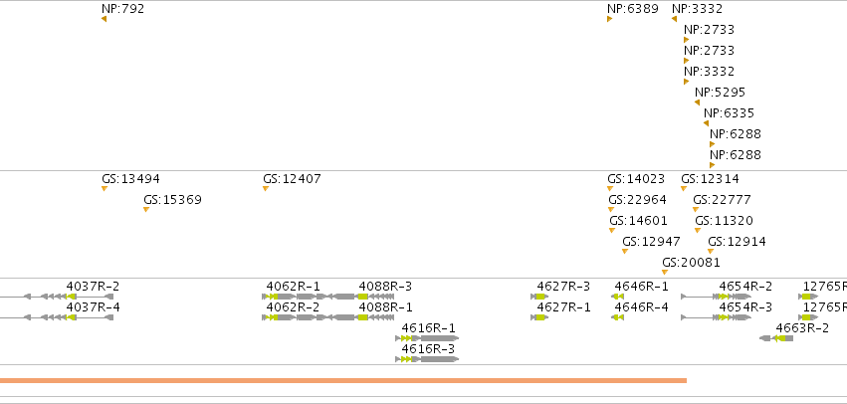This screenshot has height=404, width=847.
Task: Click the 4654R-3 transcript
Action: click(716, 317)
